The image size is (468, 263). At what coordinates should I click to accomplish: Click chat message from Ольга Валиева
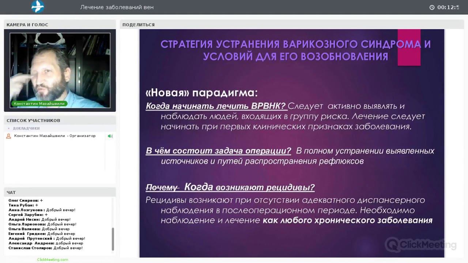pos(39,229)
